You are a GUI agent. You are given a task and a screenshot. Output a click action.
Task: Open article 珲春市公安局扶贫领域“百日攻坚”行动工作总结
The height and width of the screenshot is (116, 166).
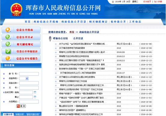81,90
